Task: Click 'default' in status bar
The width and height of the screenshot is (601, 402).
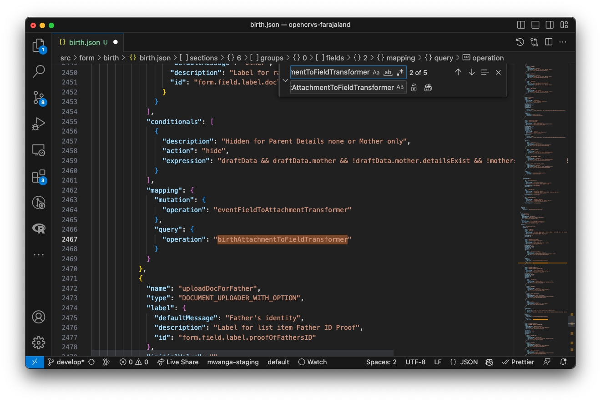Action: click(278, 362)
